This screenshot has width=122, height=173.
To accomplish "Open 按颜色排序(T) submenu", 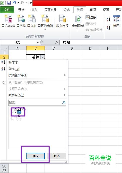I will coord(34,75).
